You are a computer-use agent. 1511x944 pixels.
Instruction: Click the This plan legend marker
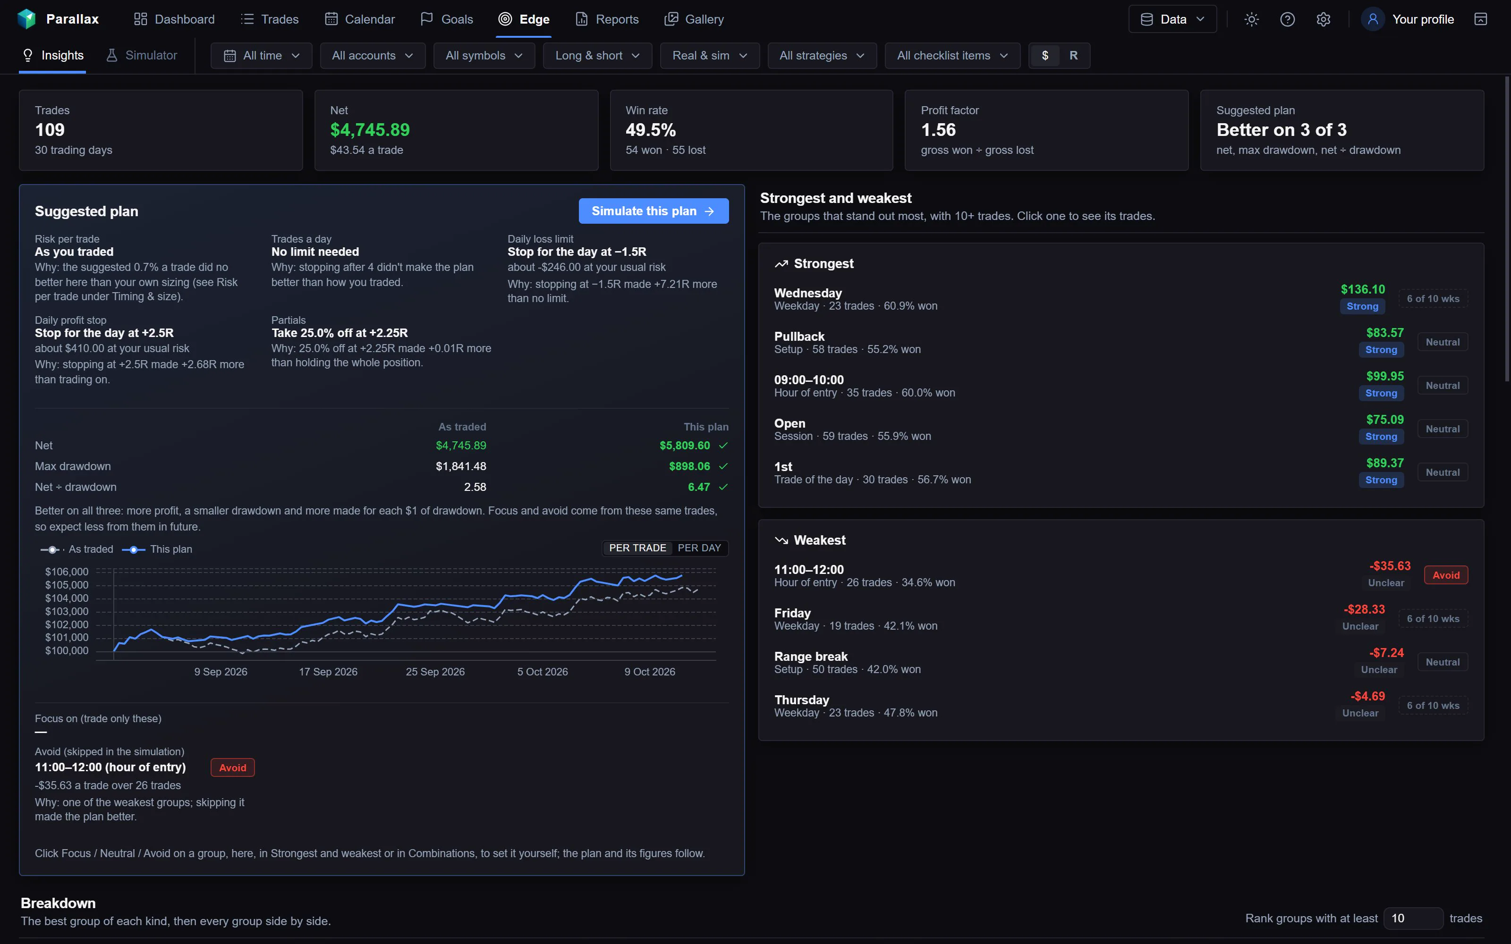click(134, 549)
